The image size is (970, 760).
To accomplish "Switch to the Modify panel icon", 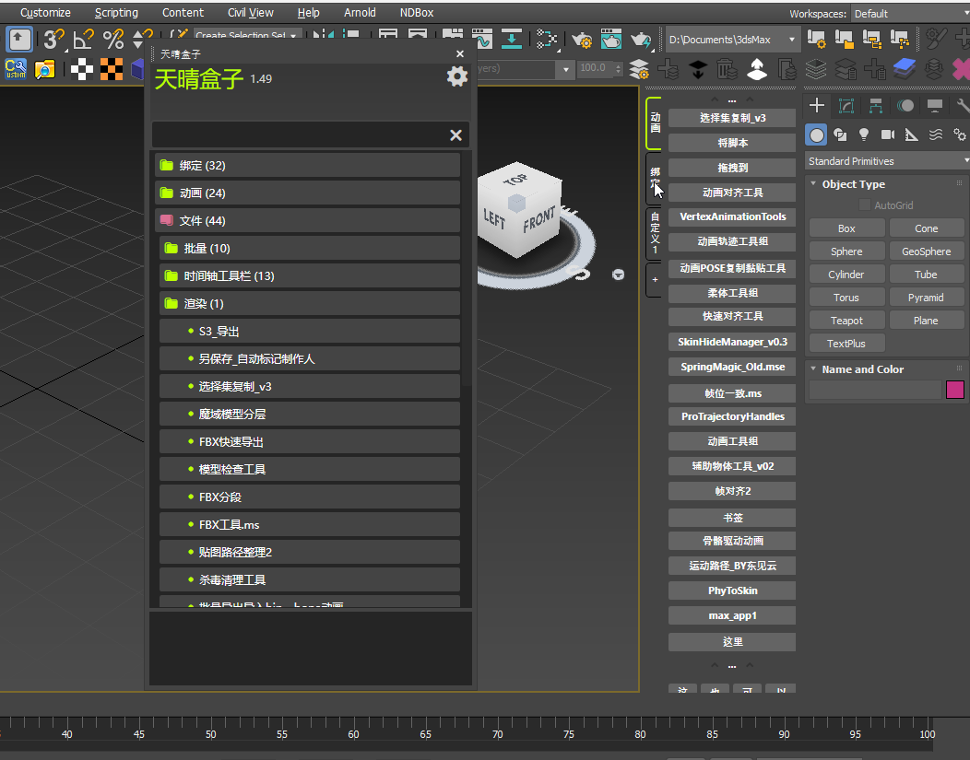I will point(846,106).
